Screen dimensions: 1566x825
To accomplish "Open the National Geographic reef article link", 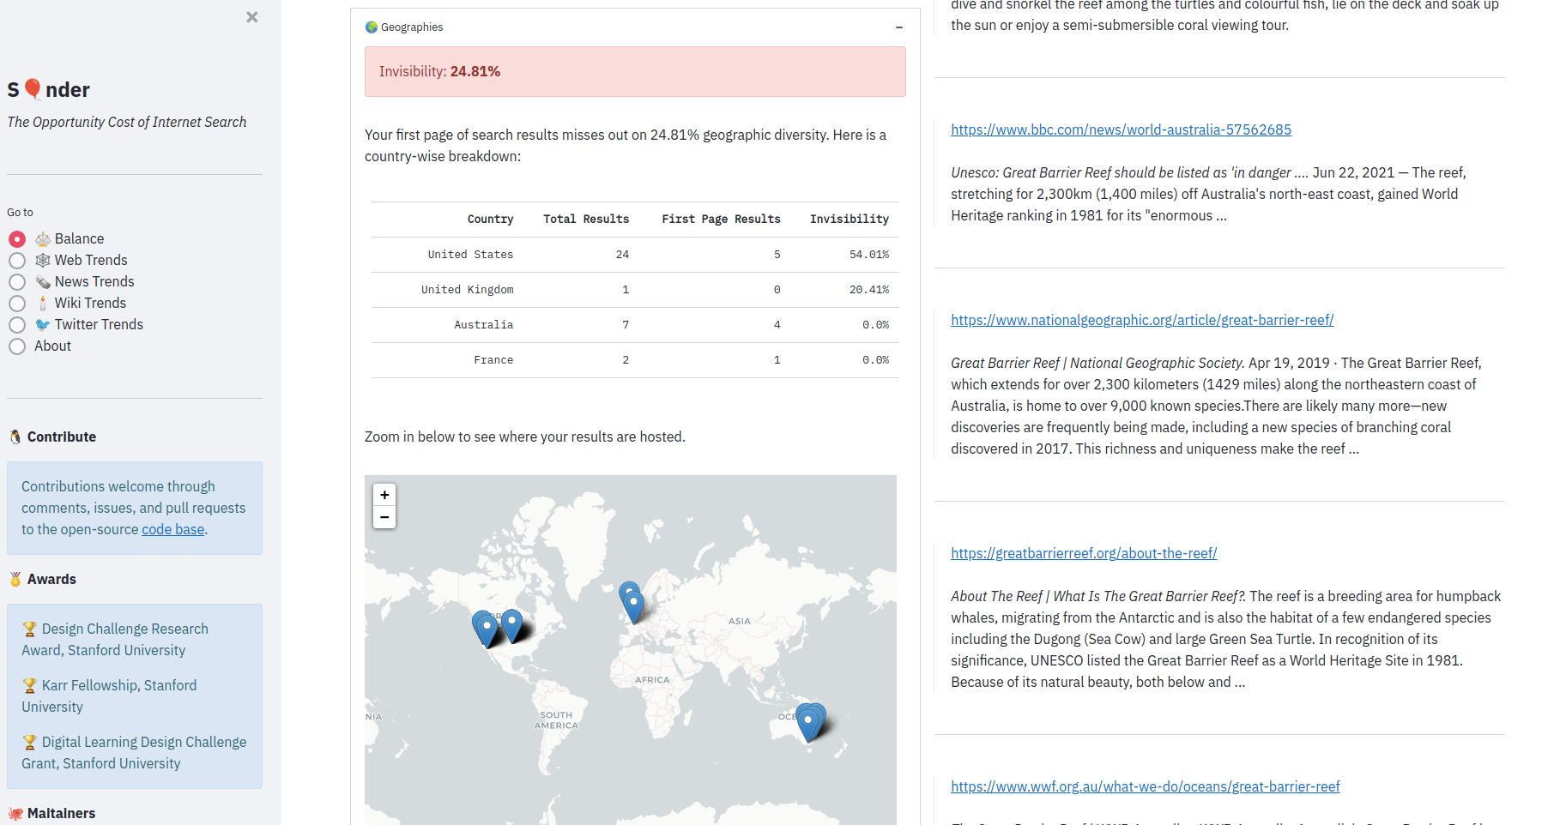I will [x=1141, y=320].
